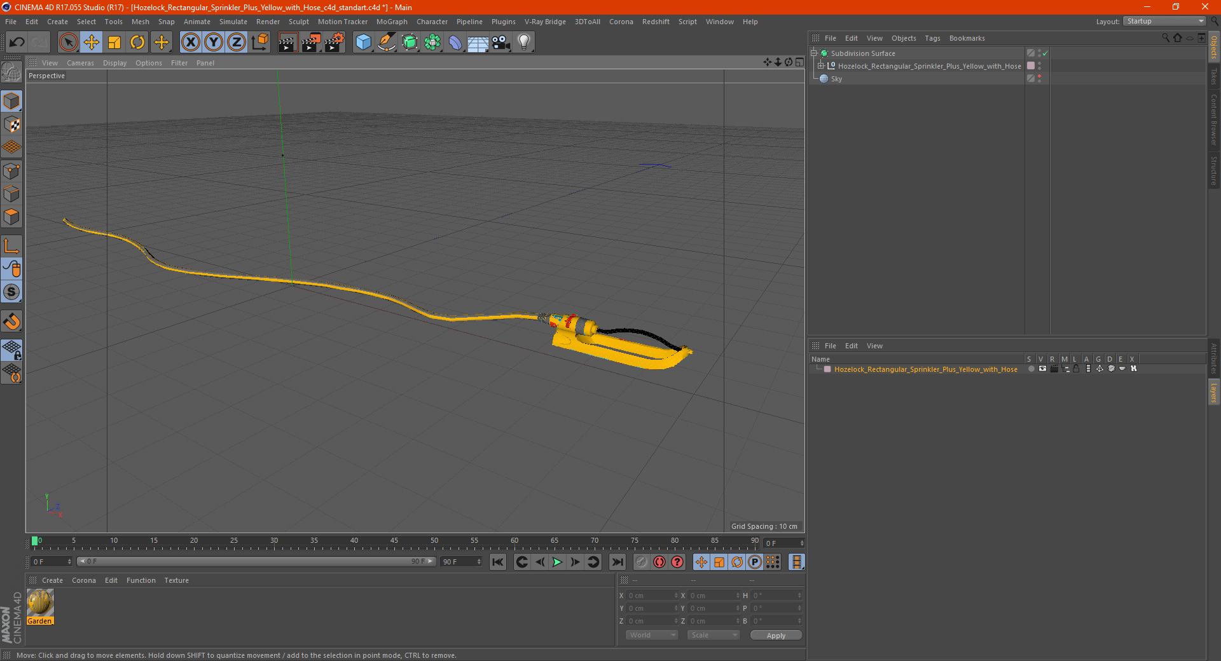1221x661 pixels.
Task: Switch coordinate system icon
Action: coord(259,43)
